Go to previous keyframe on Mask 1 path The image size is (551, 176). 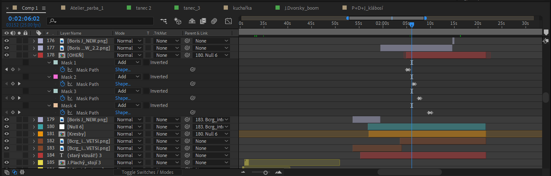tap(6, 69)
